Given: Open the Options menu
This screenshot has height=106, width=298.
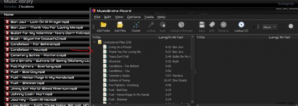Looking at the screenshot, I should (x=134, y=17).
